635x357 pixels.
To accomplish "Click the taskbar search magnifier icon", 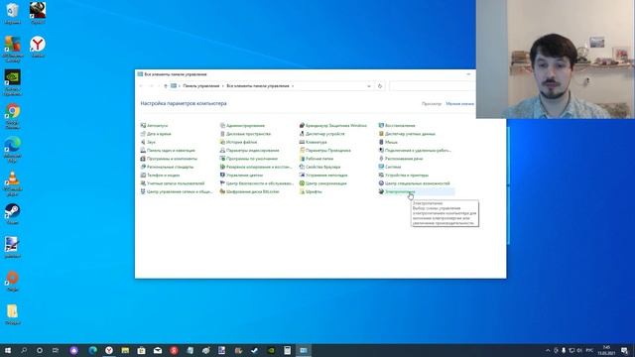I will 24,350.
